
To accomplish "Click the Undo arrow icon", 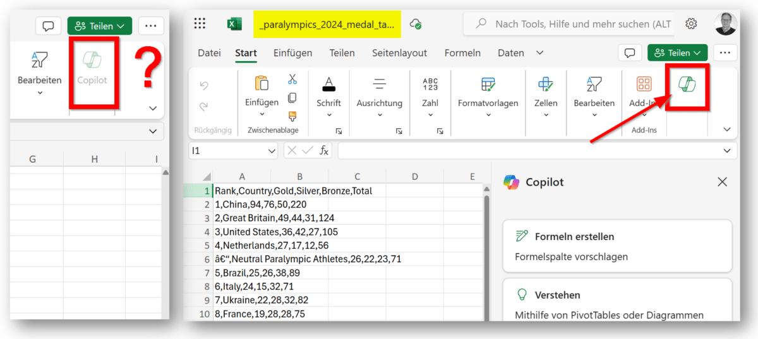I will click(x=203, y=85).
